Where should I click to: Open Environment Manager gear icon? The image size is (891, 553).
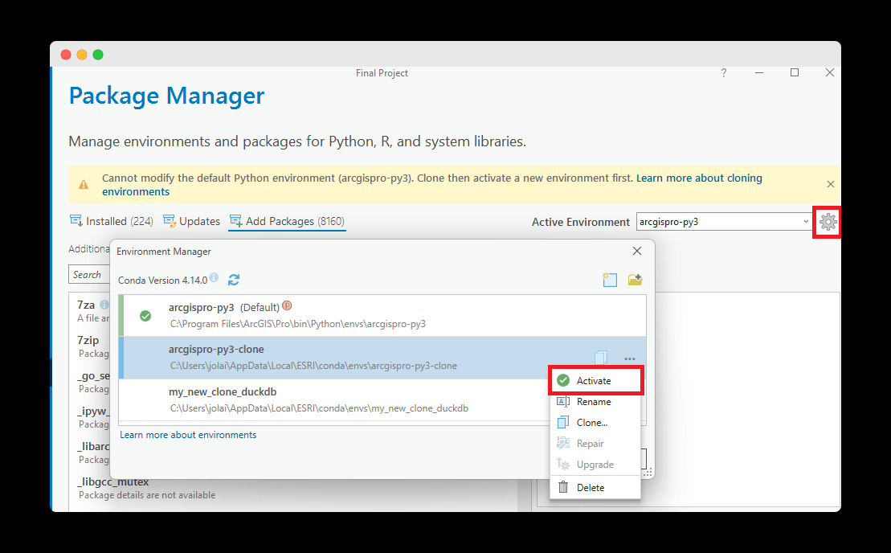tap(828, 223)
